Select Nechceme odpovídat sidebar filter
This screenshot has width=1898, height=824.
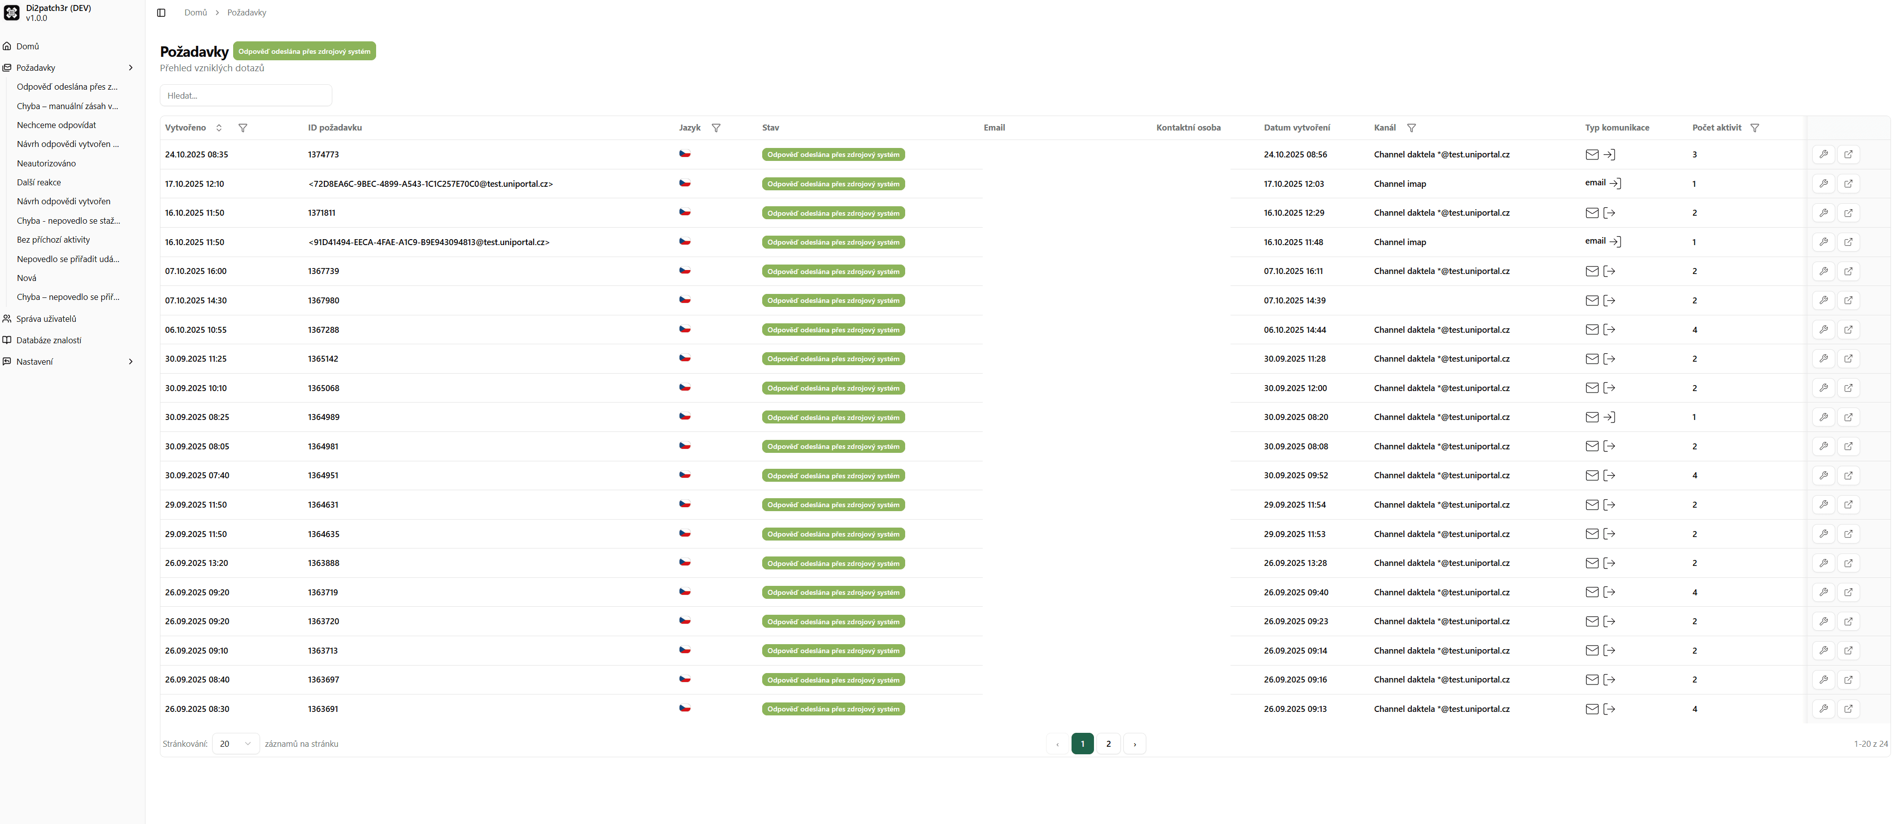tap(56, 126)
